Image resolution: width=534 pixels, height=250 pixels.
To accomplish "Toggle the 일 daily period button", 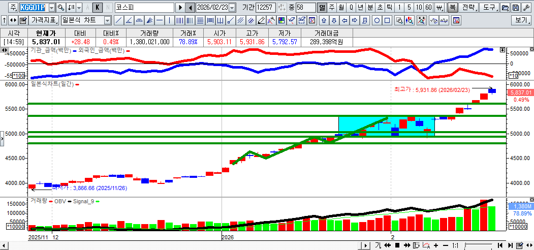I will coord(322,8).
